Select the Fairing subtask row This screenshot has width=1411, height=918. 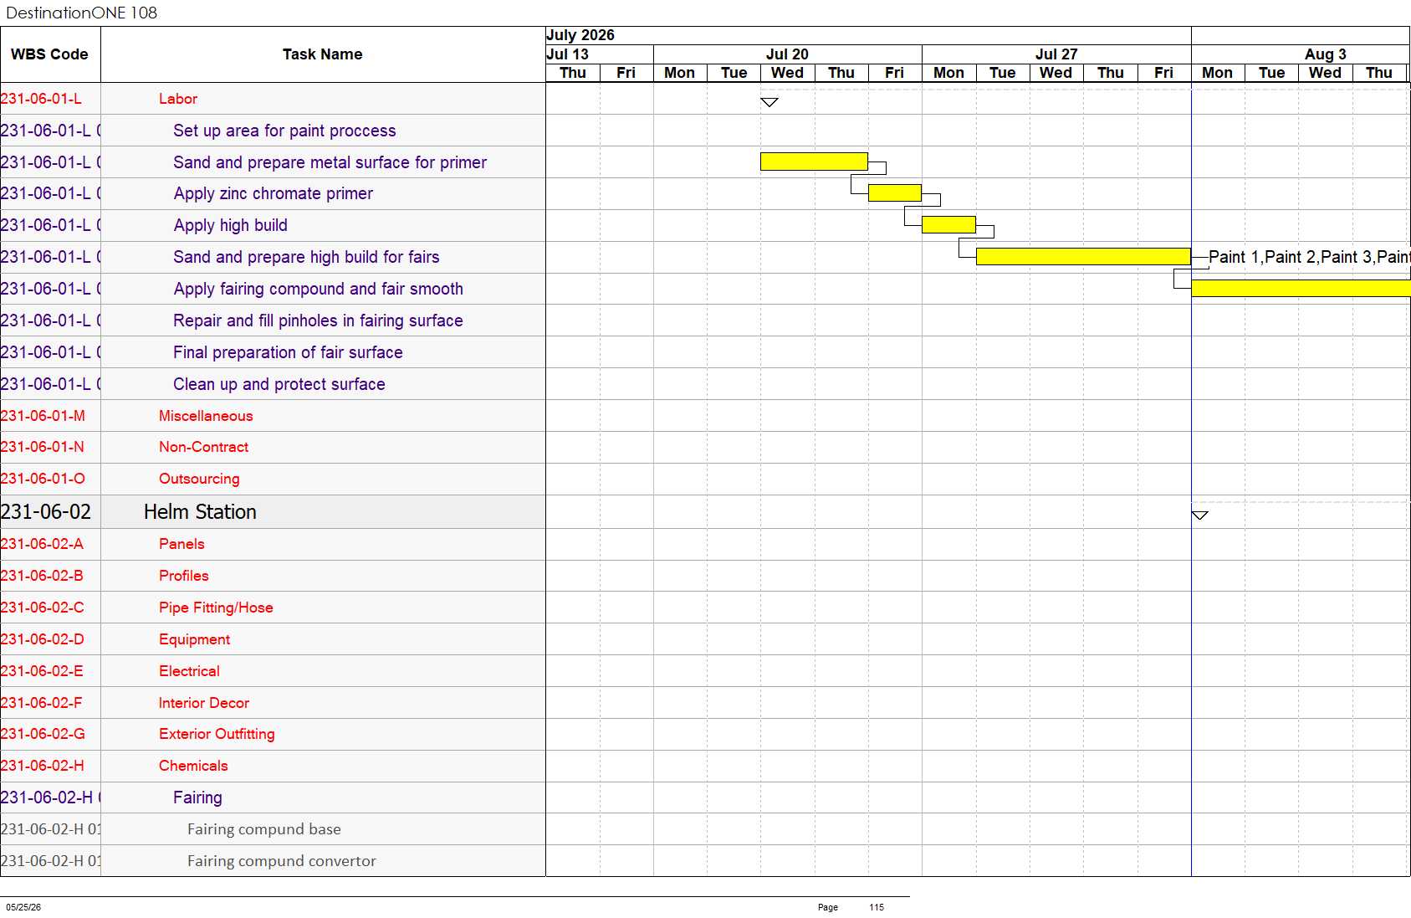point(273,797)
